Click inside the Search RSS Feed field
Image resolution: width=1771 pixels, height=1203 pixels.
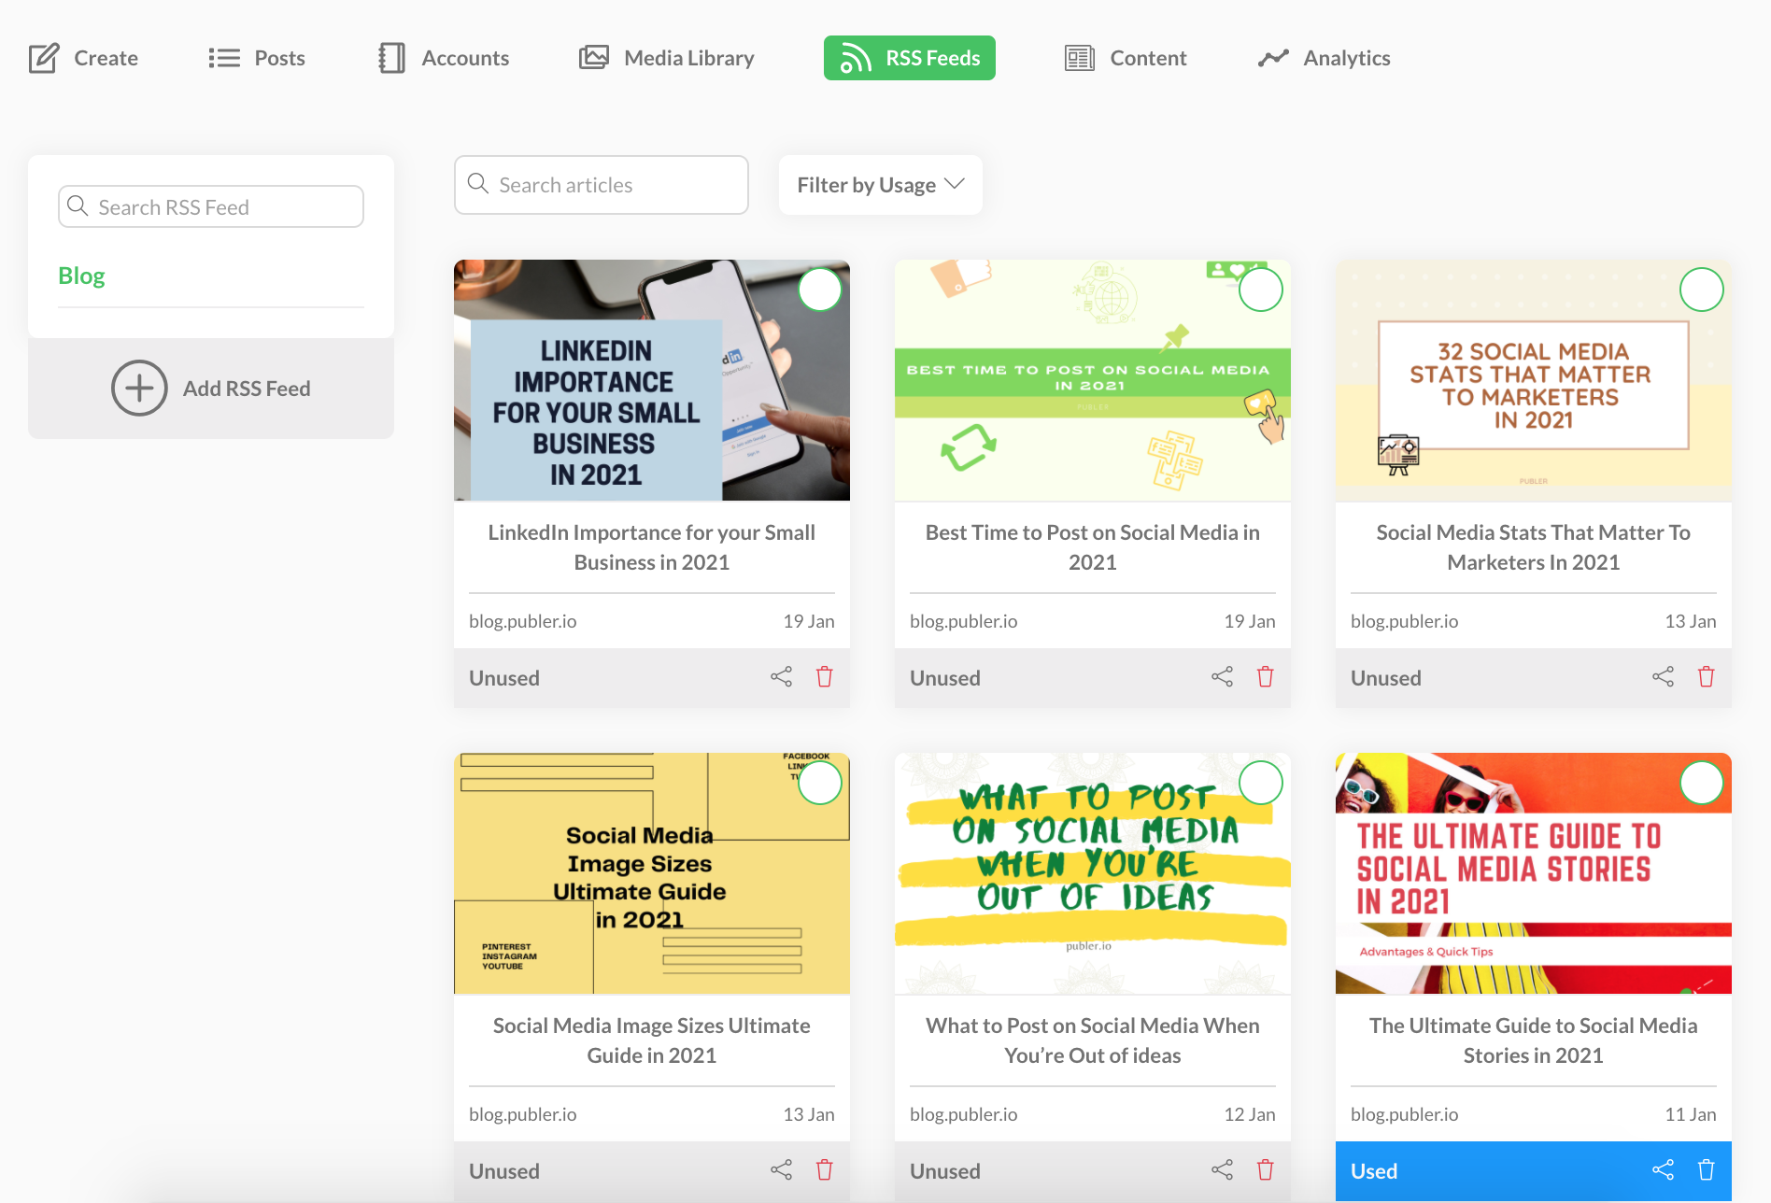point(210,206)
